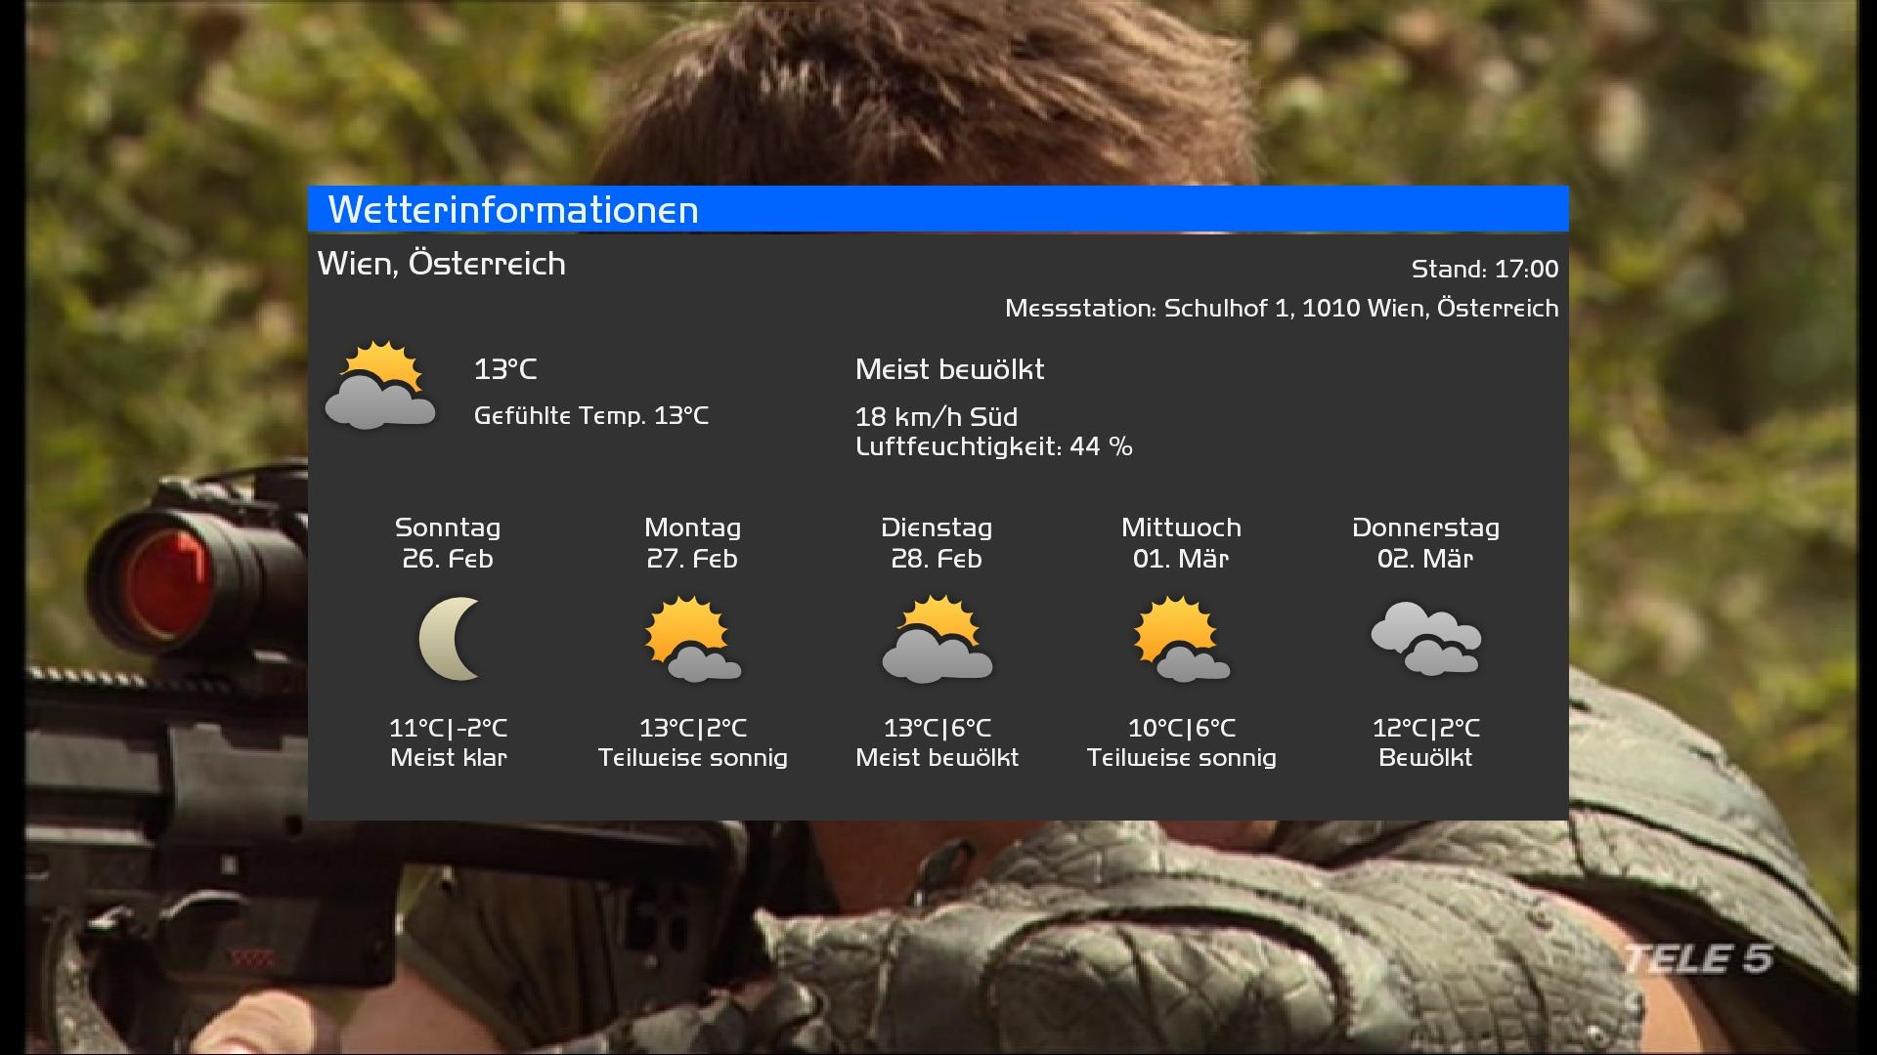Select the Dienstag day label
Viewport: 1877px width, 1055px height.
pos(937,528)
